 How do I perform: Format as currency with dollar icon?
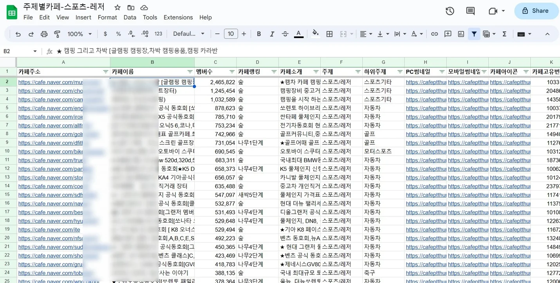(x=105, y=34)
